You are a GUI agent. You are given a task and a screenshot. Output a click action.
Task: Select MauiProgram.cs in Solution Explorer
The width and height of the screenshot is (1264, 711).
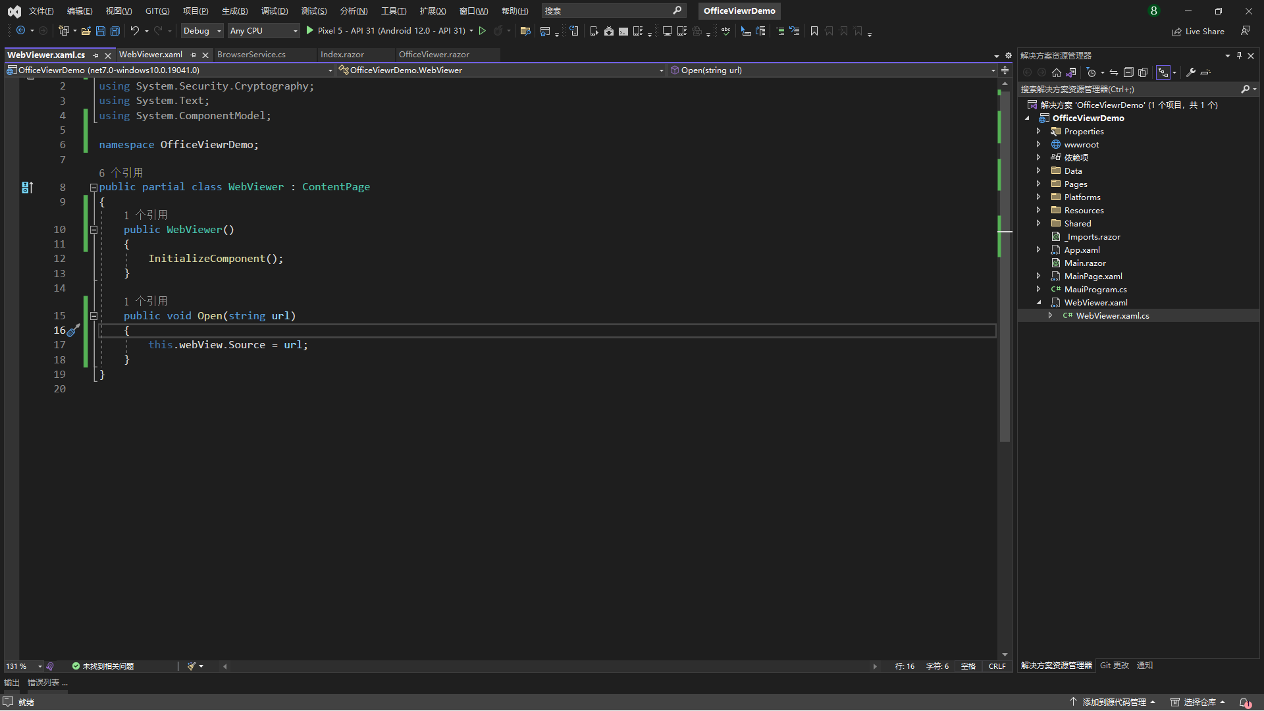click(1095, 289)
